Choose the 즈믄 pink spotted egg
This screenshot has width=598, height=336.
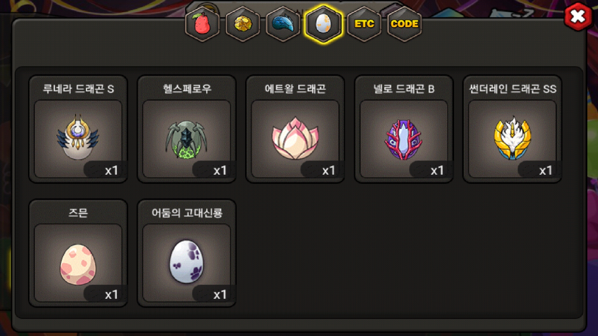point(78,264)
